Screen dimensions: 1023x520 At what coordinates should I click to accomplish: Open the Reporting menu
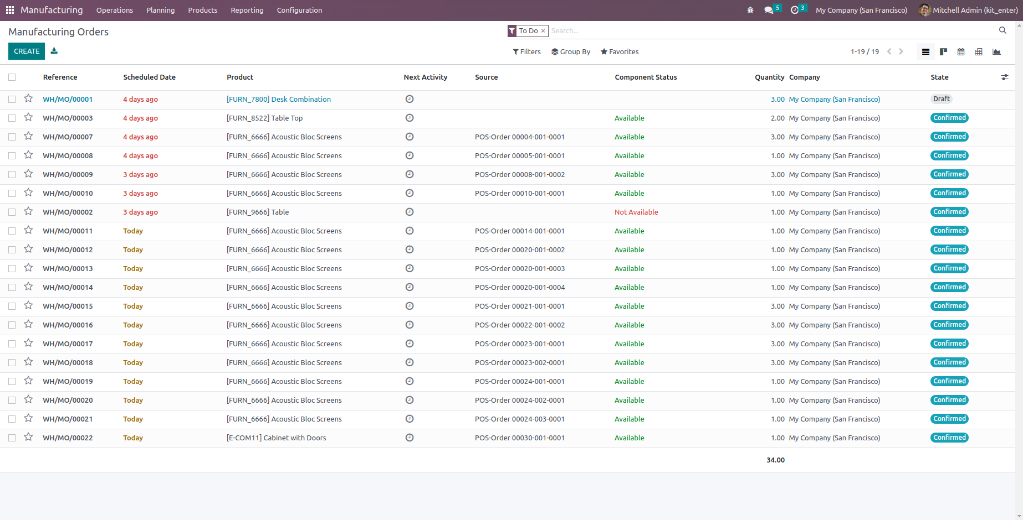tap(247, 10)
